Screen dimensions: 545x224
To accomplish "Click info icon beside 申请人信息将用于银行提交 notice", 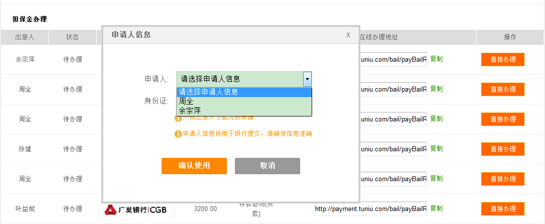I will tap(178, 134).
